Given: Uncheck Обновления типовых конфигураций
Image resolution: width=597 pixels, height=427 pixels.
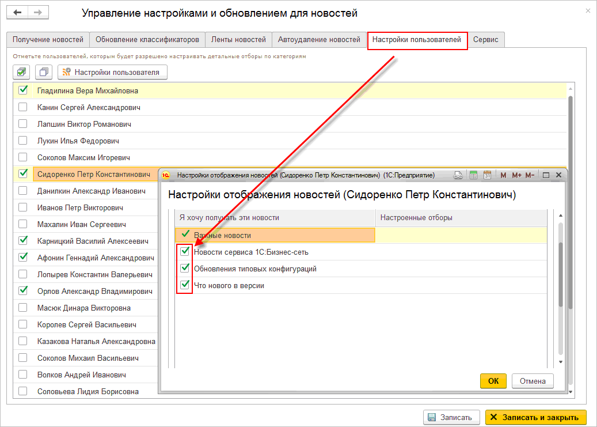Looking at the screenshot, I should click(x=184, y=267).
